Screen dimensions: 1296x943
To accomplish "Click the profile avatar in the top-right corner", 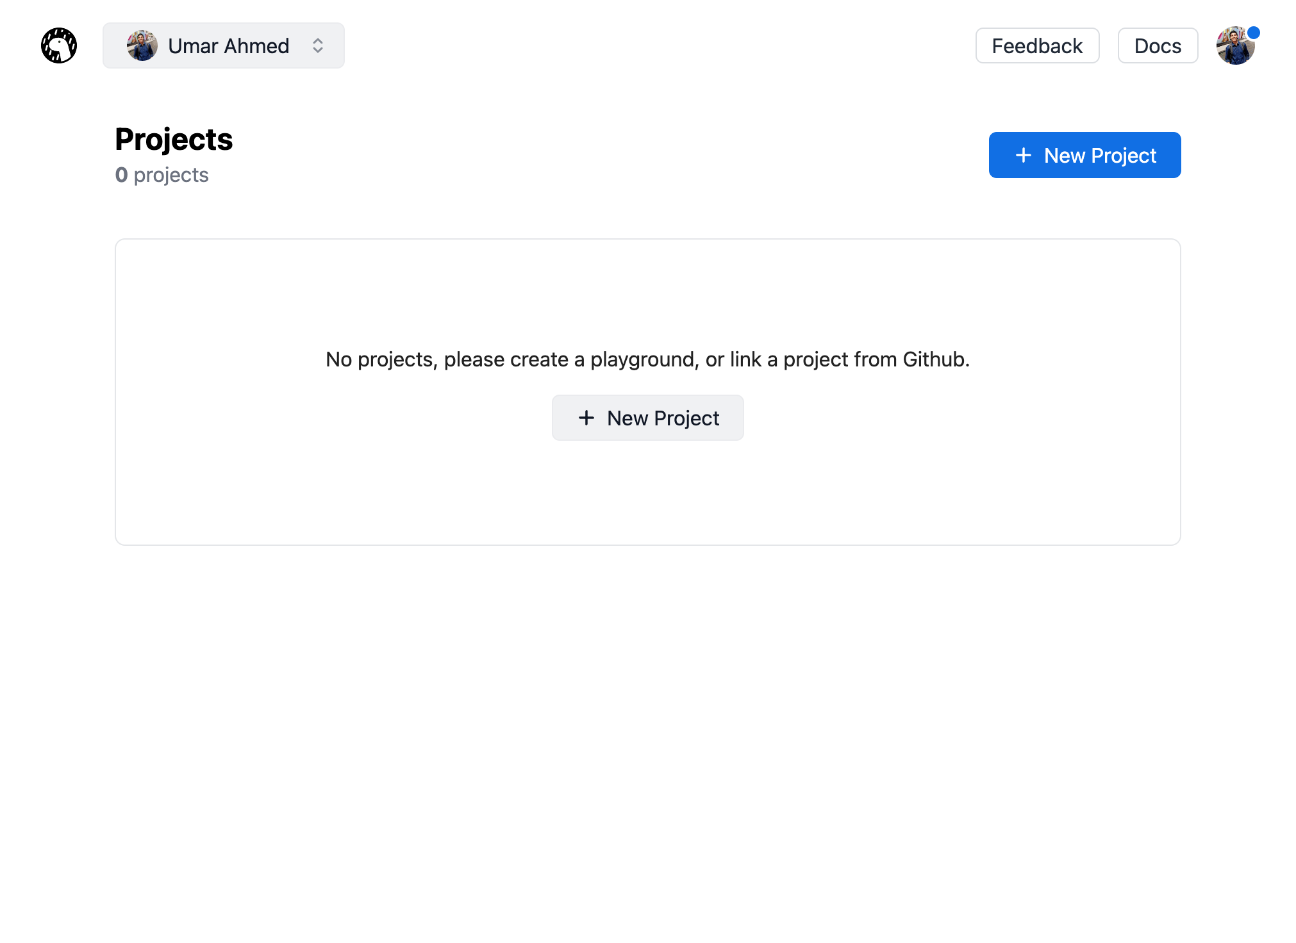I will click(x=1236, y=45).
